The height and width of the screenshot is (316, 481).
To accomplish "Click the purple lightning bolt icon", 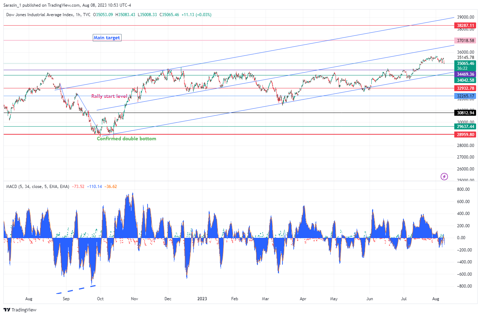I will 444,176.
